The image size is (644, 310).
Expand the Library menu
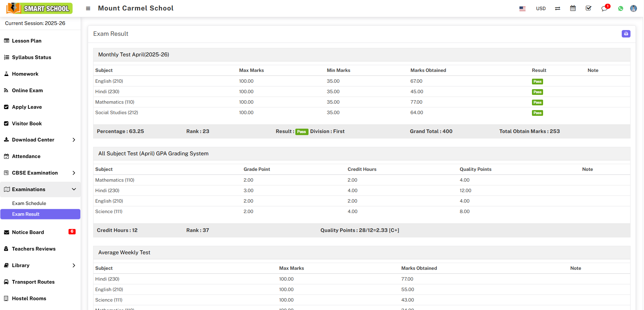[40, 265]
